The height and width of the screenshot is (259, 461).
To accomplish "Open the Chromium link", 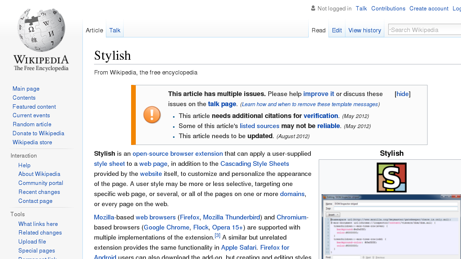I will click(291, 217).
